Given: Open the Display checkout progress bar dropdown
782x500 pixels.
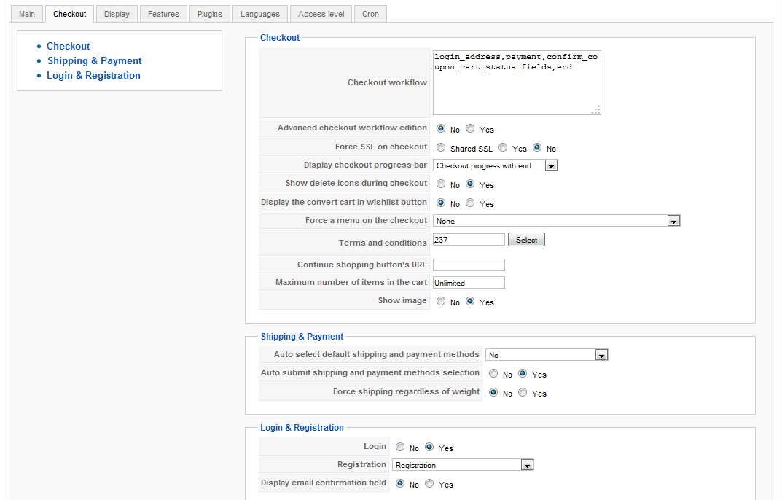Looking at the screenshot, I should pos(496,166).
